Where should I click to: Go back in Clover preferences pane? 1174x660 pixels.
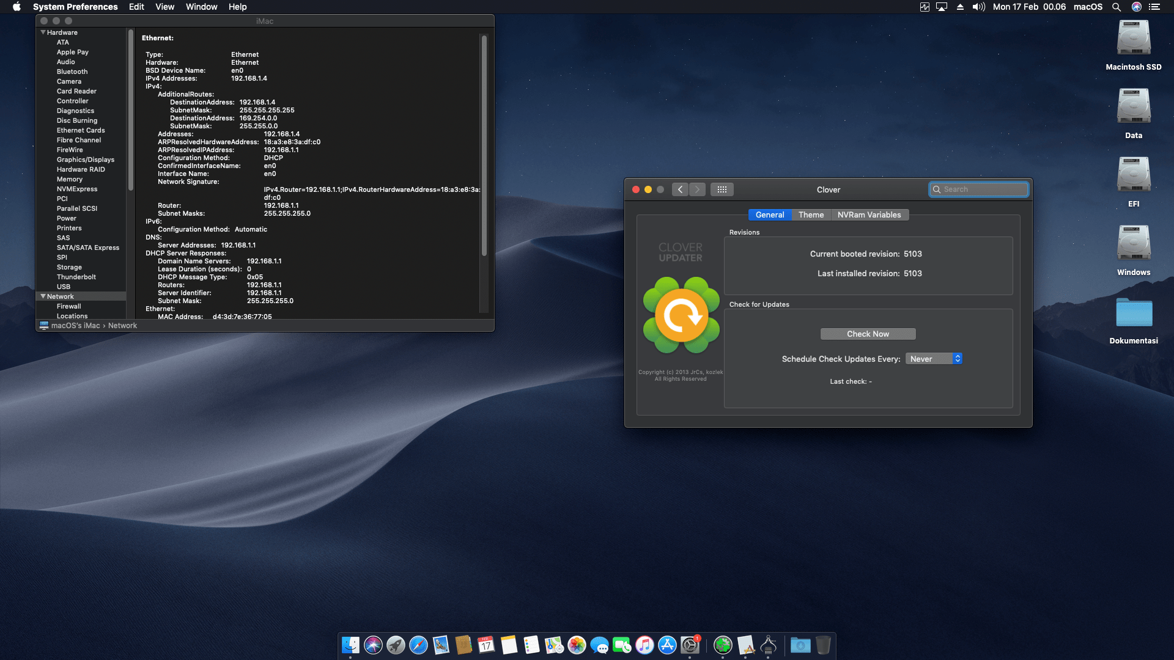point(680,189)
